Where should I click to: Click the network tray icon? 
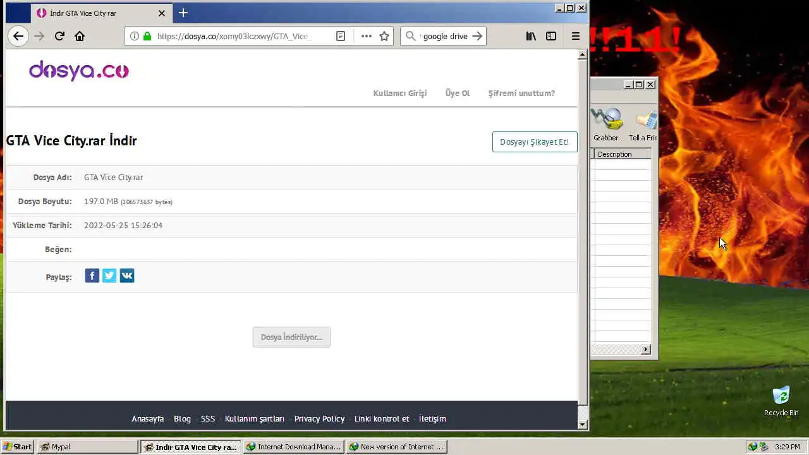point(763,447)
